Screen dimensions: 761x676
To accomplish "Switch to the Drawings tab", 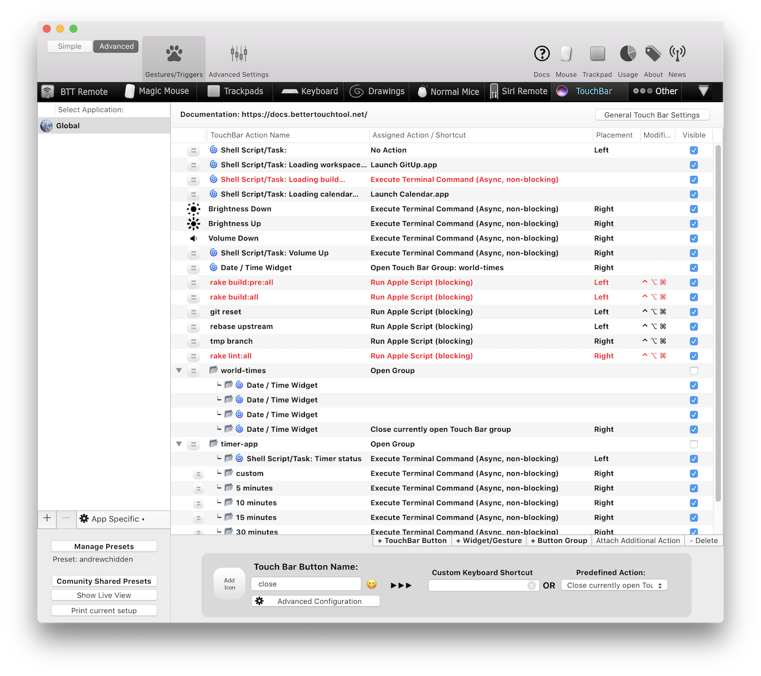I will click(377, 91).
